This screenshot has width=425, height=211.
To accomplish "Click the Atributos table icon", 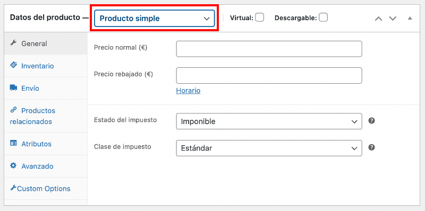I will (x=13, y=143).
